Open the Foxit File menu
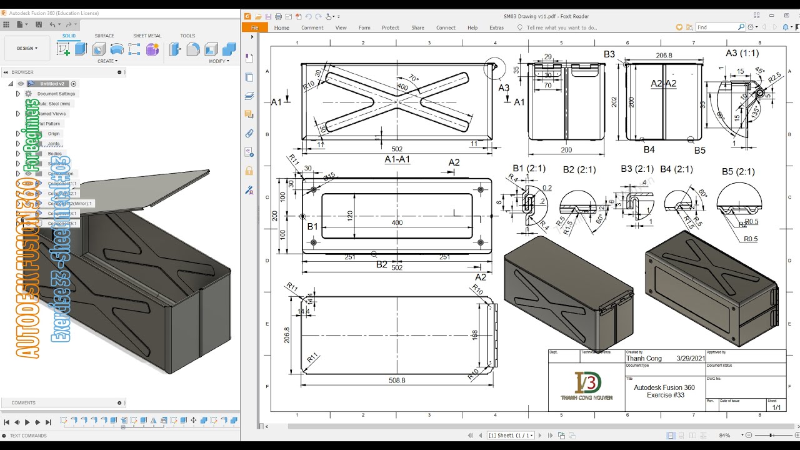Image resolution: width=800 pixels, height=450 pixels. pyautogui.click(x=254, y=27)
